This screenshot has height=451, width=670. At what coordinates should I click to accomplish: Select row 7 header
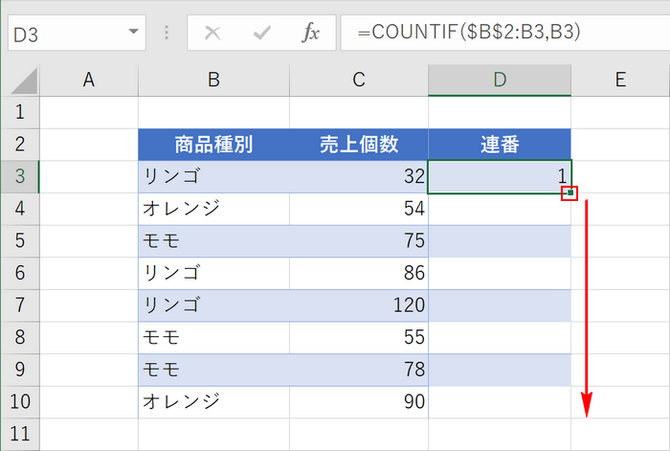20,305
